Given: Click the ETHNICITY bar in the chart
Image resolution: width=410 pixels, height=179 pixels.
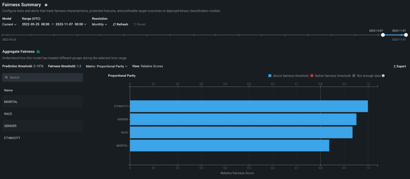Looking at the screenshot, I should tap(249, 106).
